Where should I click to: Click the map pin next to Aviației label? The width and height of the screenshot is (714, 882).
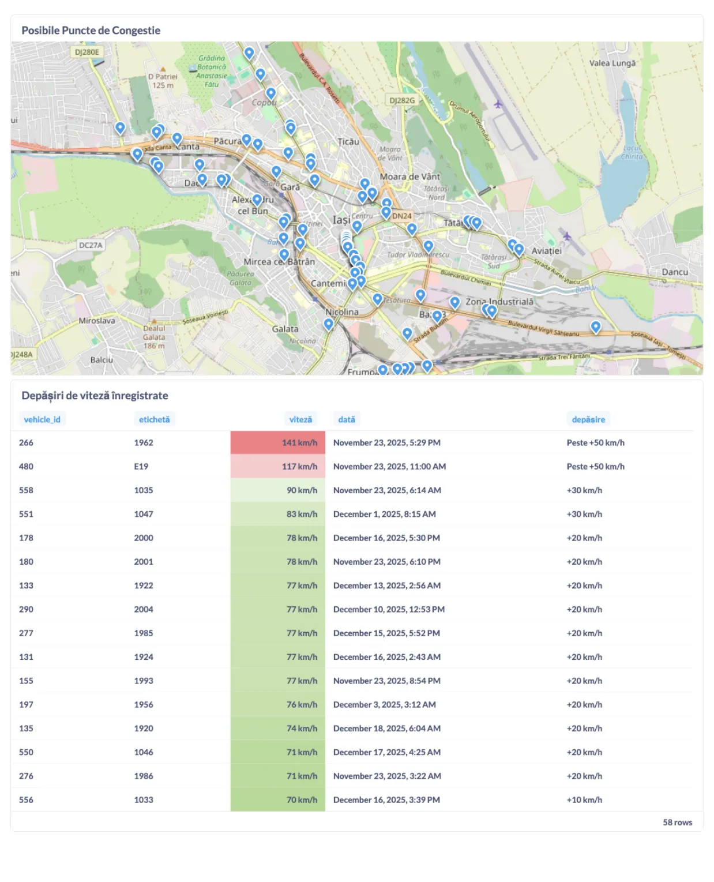tap(519, 250)
